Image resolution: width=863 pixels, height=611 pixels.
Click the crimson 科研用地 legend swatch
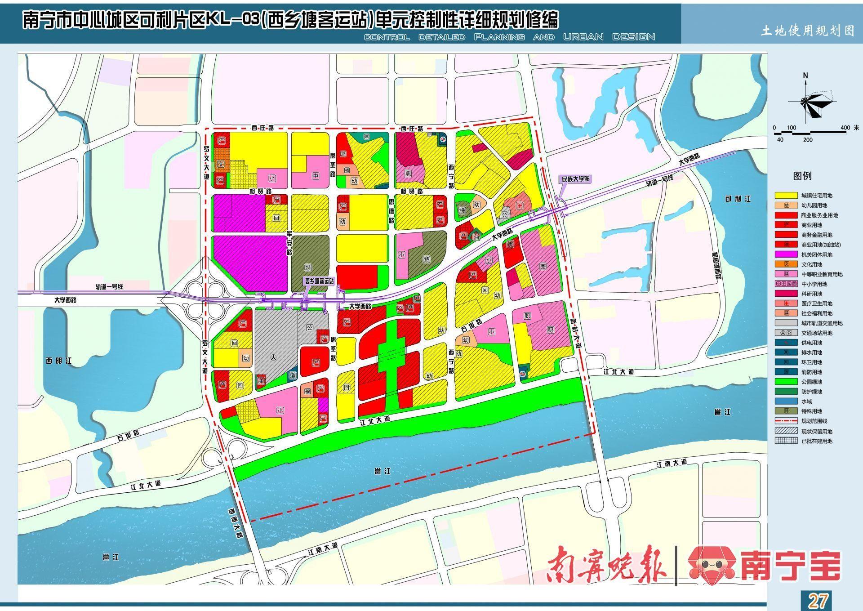click(x=786, y=294)
